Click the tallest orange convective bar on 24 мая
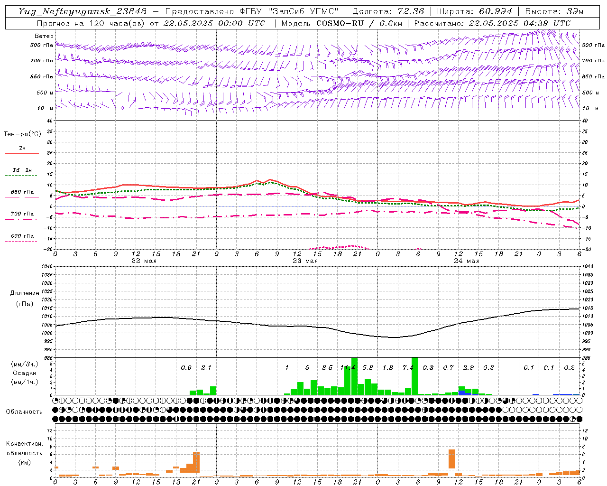 [x=451, y=459]
